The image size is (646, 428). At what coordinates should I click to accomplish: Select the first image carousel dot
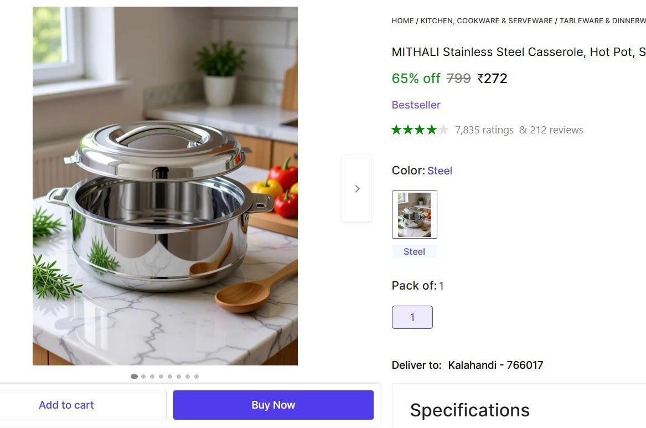tap(134, 377)
